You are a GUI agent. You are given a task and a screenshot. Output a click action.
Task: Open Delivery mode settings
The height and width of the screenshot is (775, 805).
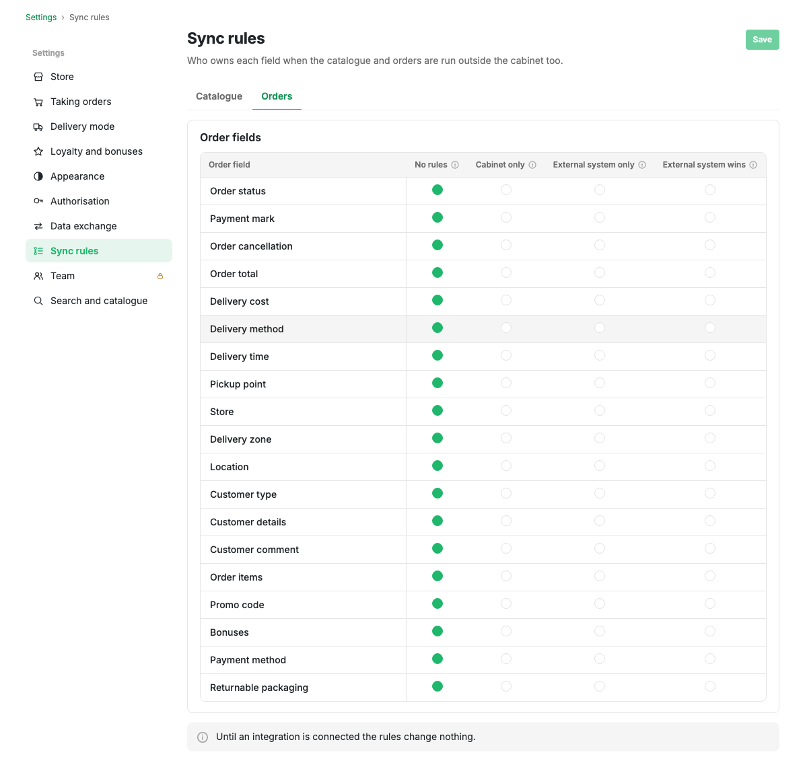(x=98, y=126)
